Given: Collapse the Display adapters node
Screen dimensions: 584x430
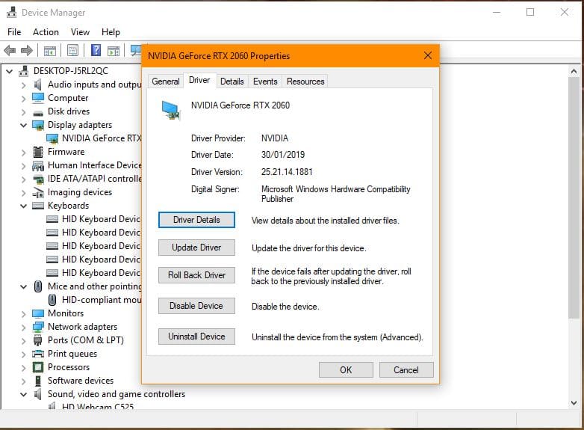Looking at the screenshot, I should click(x=23, y=126).
